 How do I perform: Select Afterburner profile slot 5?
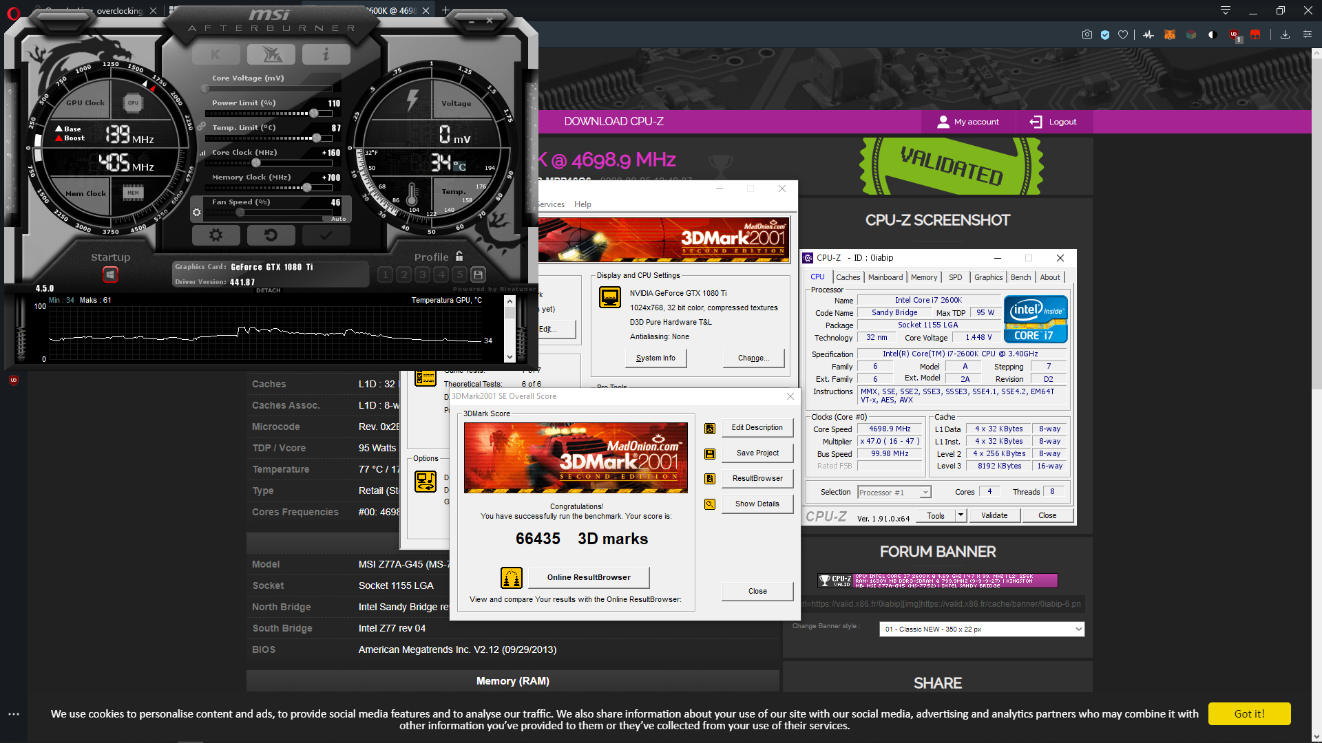coord(460,274)
